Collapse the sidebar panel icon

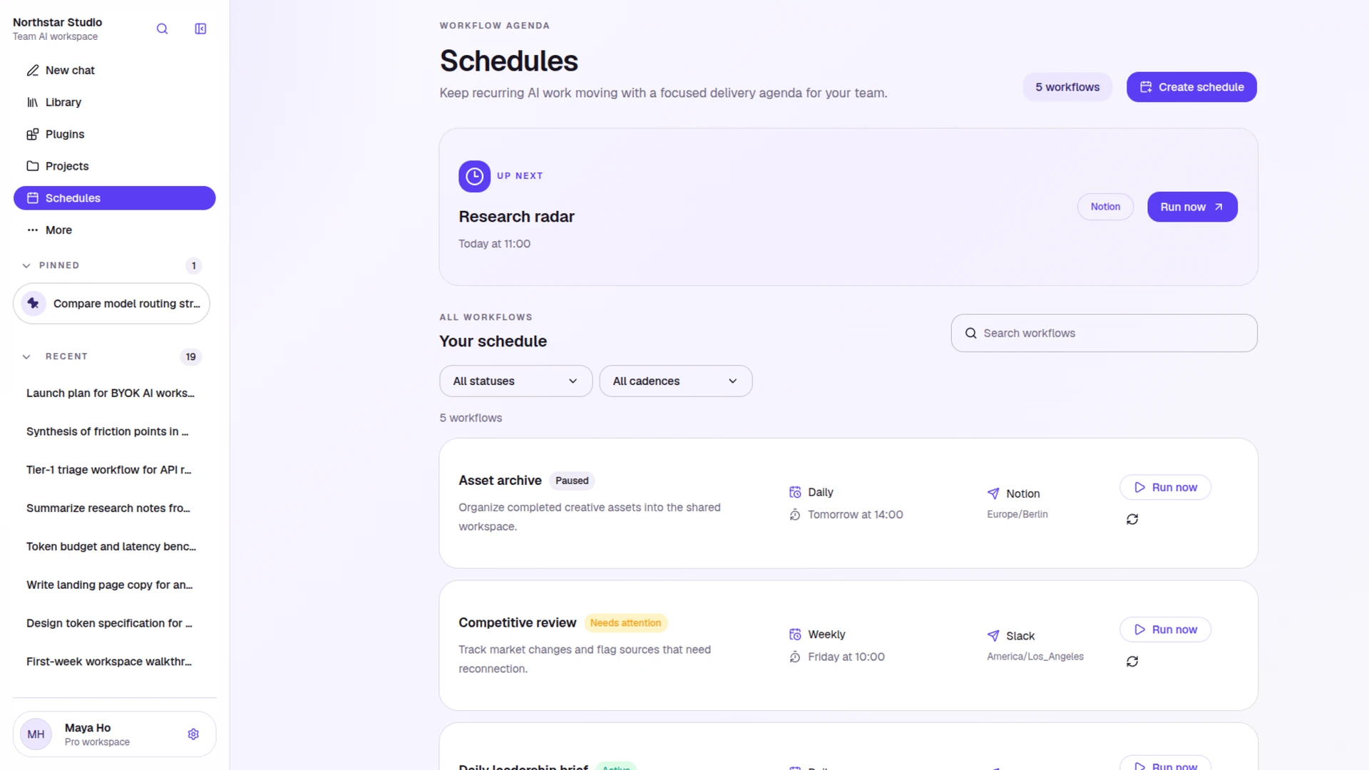click(200, 29)
